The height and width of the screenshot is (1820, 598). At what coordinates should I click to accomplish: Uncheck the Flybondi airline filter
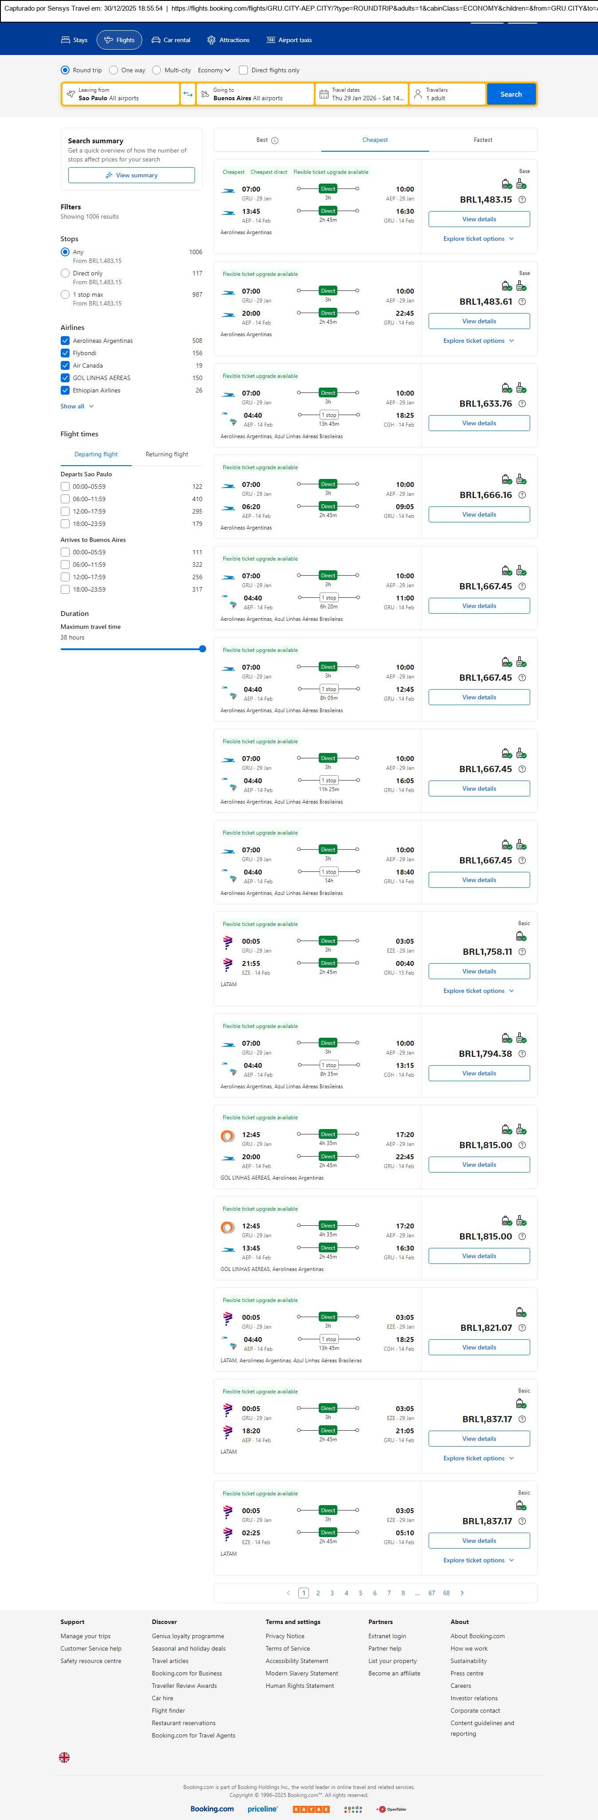[x=65, y=353]
